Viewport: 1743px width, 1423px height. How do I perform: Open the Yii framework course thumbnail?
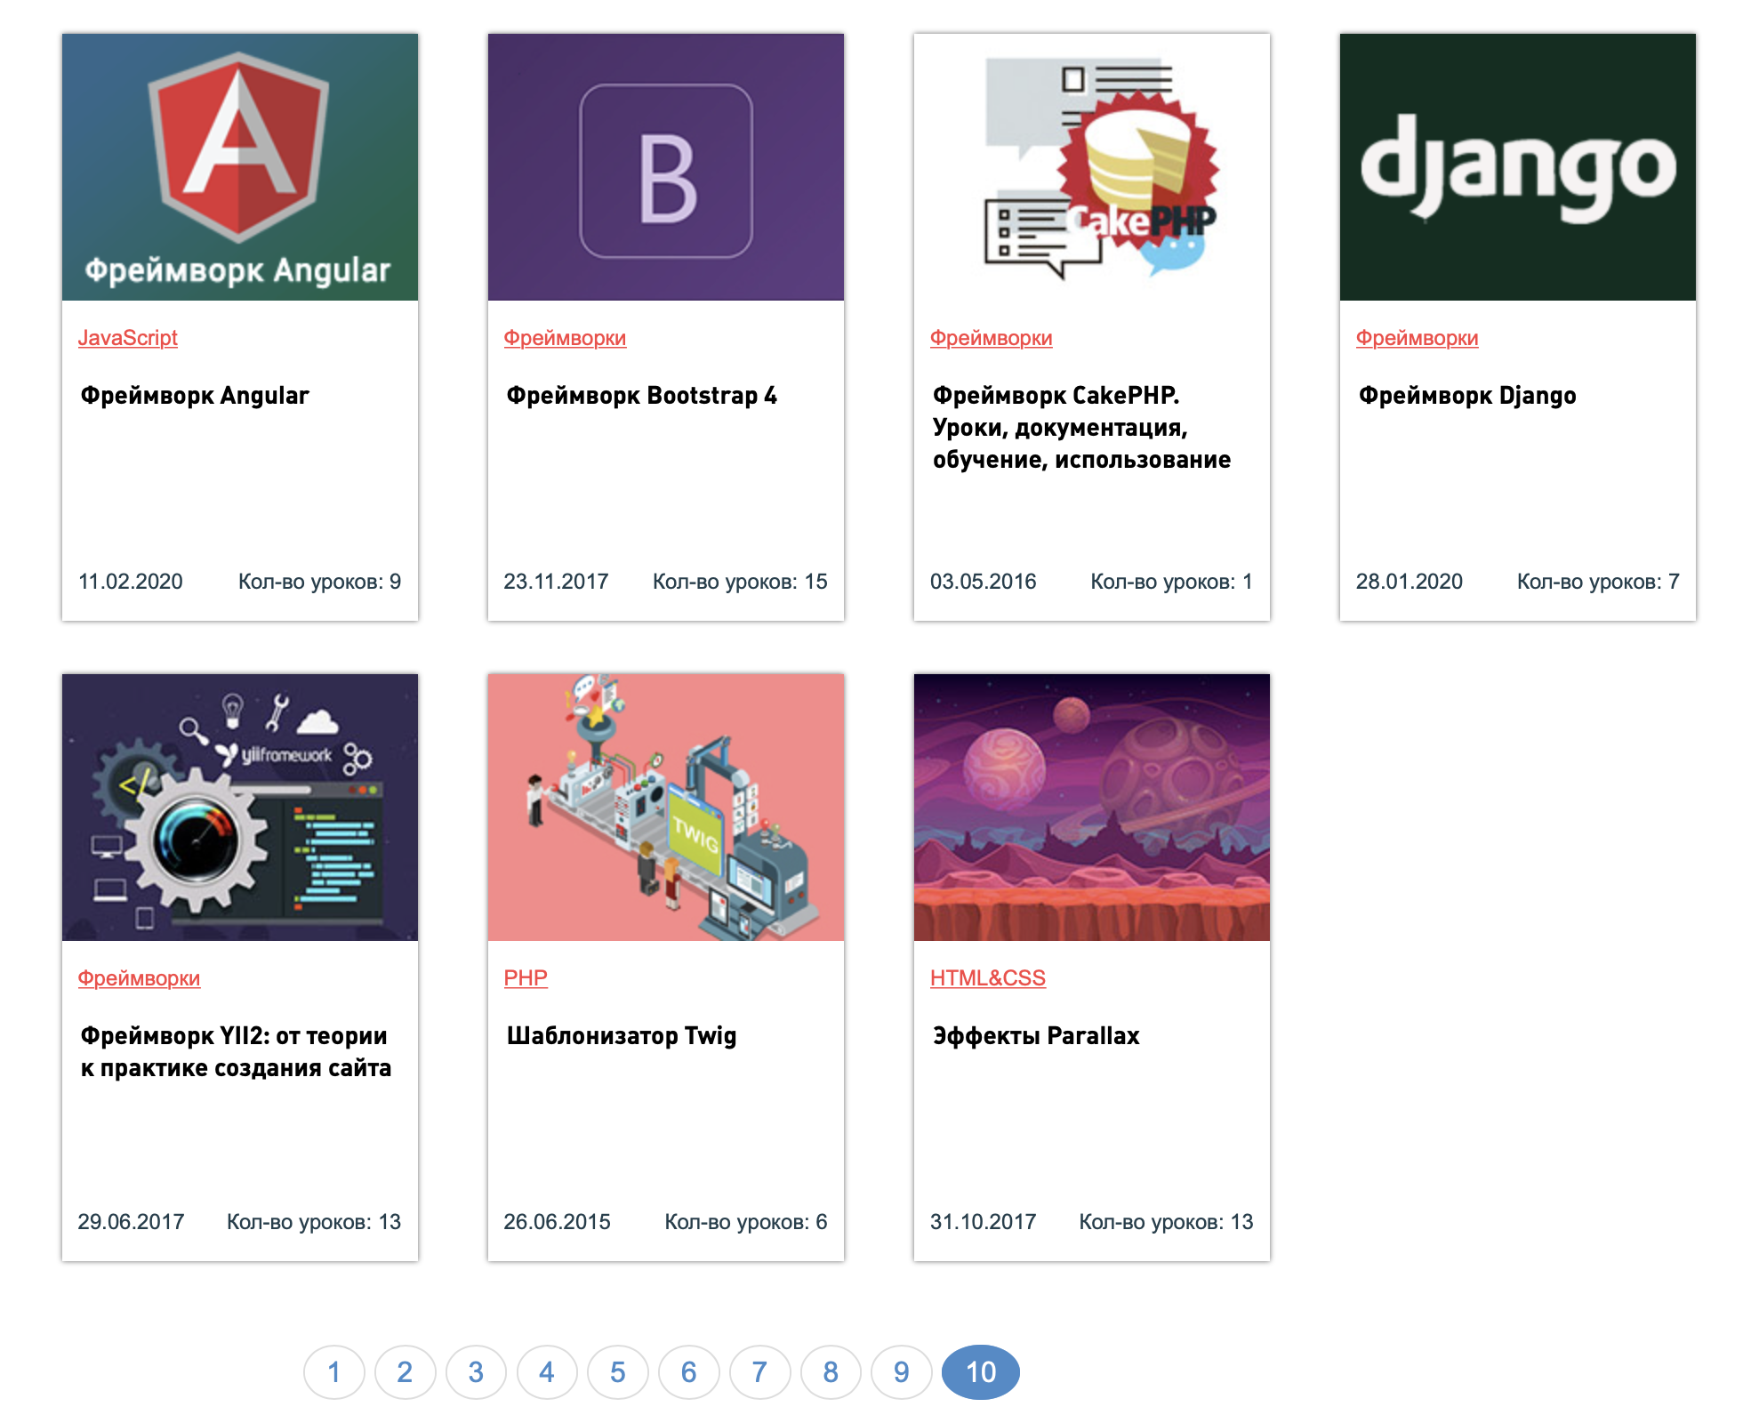240,808
